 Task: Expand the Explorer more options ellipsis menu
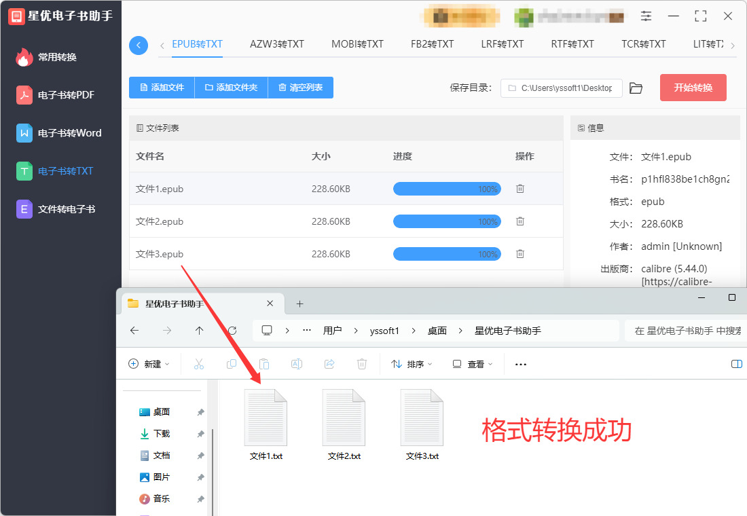point(521,364)
